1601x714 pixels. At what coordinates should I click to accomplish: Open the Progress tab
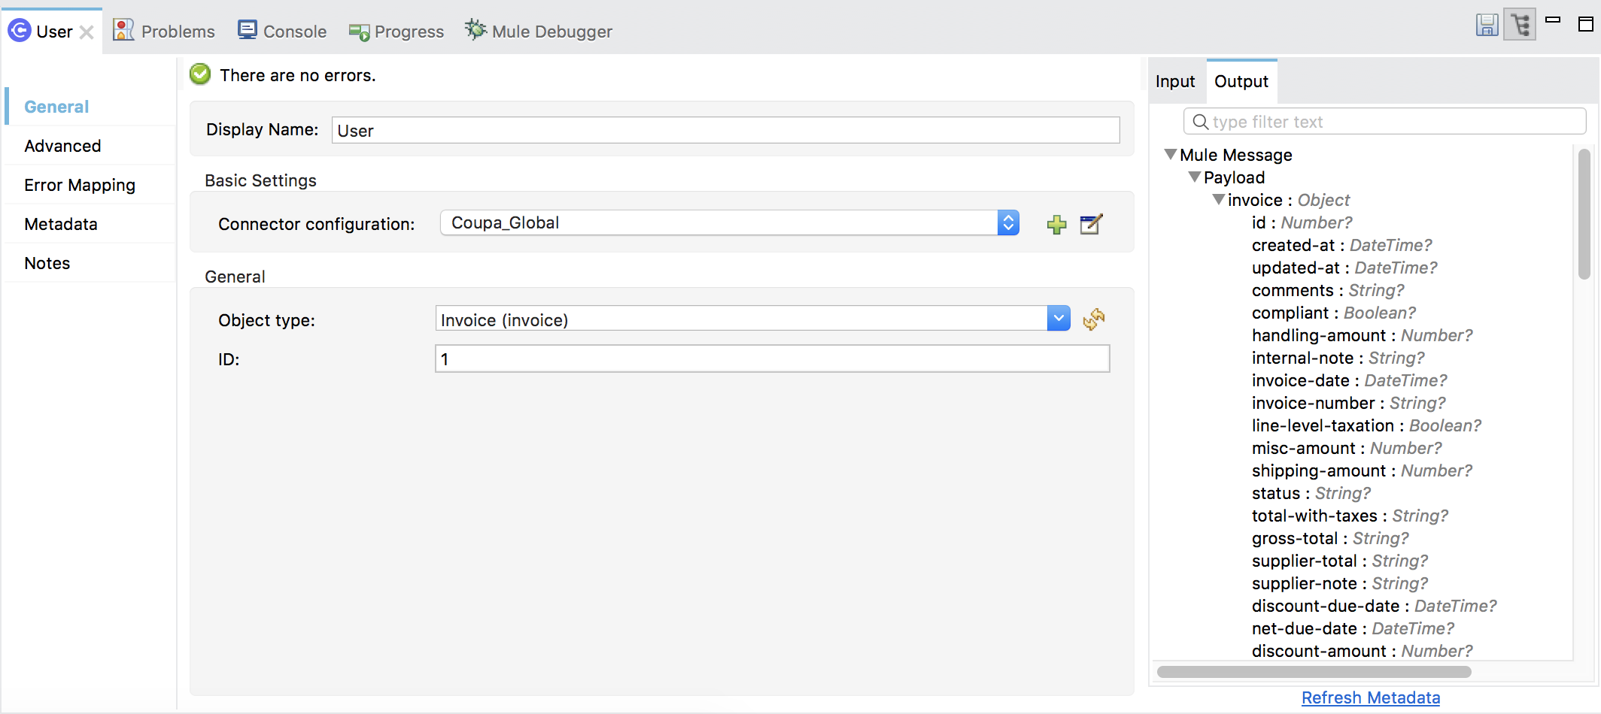point(396,31)
